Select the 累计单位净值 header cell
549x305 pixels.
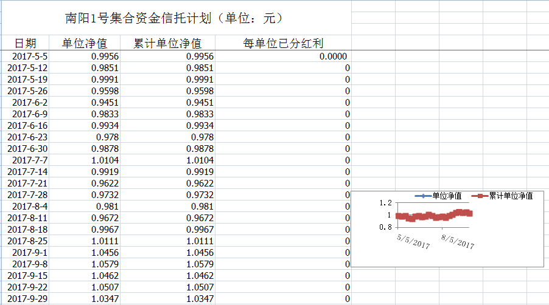pyautogui.click(x=167, y=43)
